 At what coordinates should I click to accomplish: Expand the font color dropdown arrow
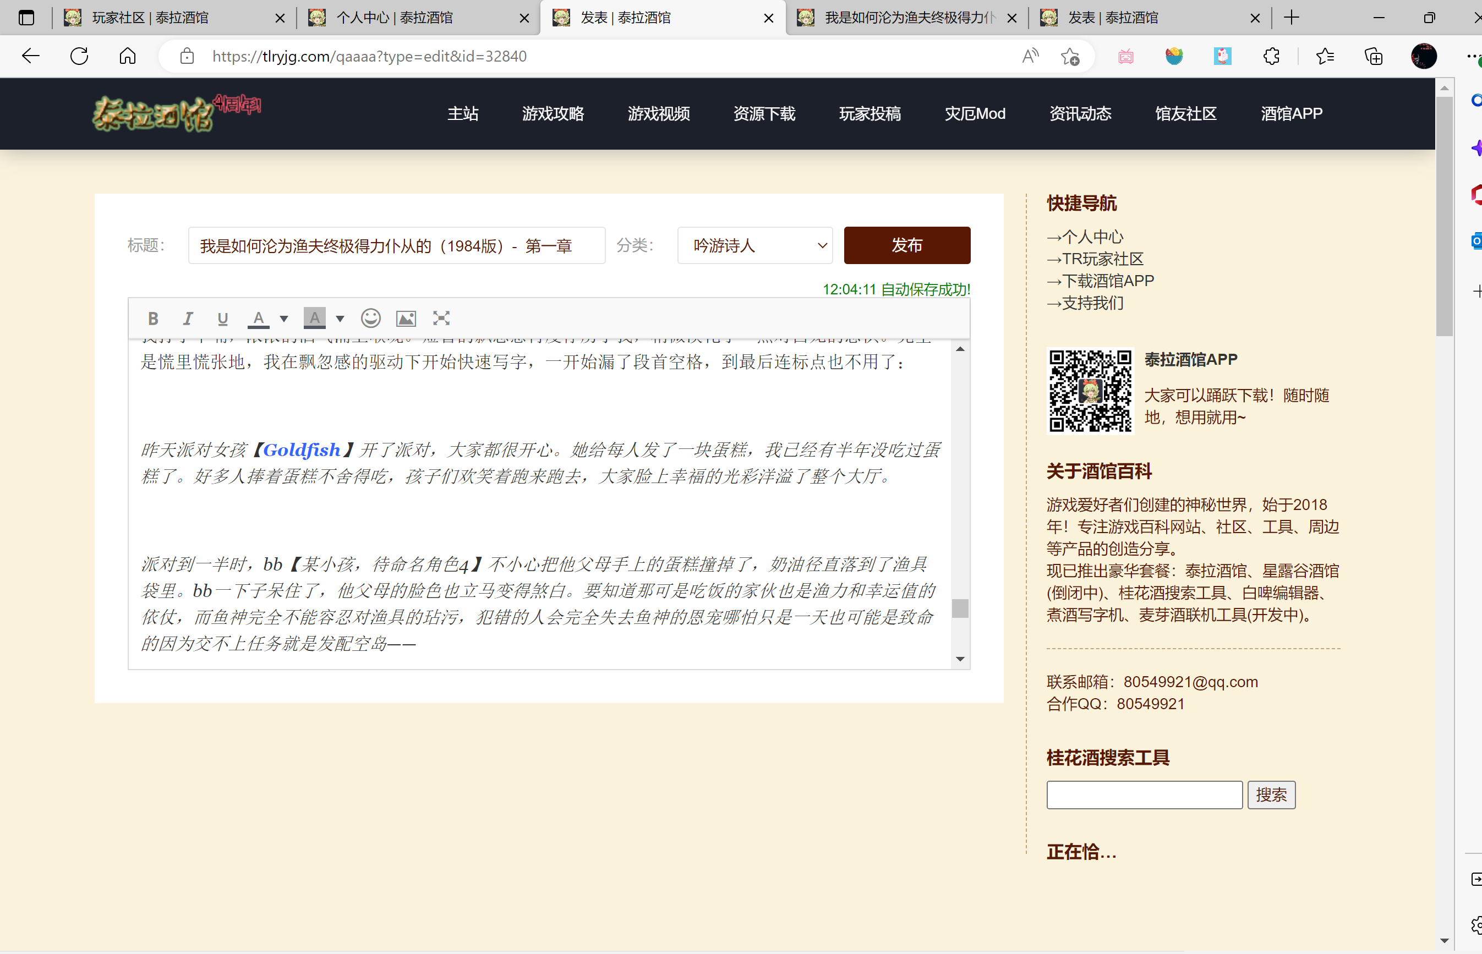(x=284, y=319)
